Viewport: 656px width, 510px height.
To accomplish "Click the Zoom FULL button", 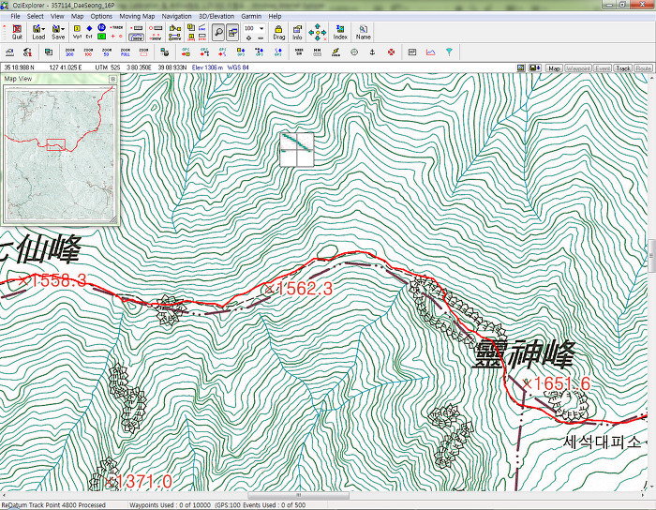I will 125,52.
